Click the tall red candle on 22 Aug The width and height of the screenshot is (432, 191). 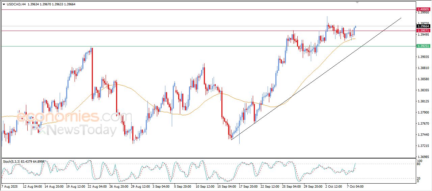tap(92, 72)
